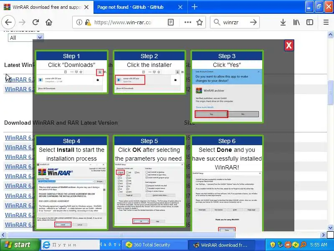The image size is (334, 251).
Task: Open the Firefox hamburger menu
Action: pos(326,22)
